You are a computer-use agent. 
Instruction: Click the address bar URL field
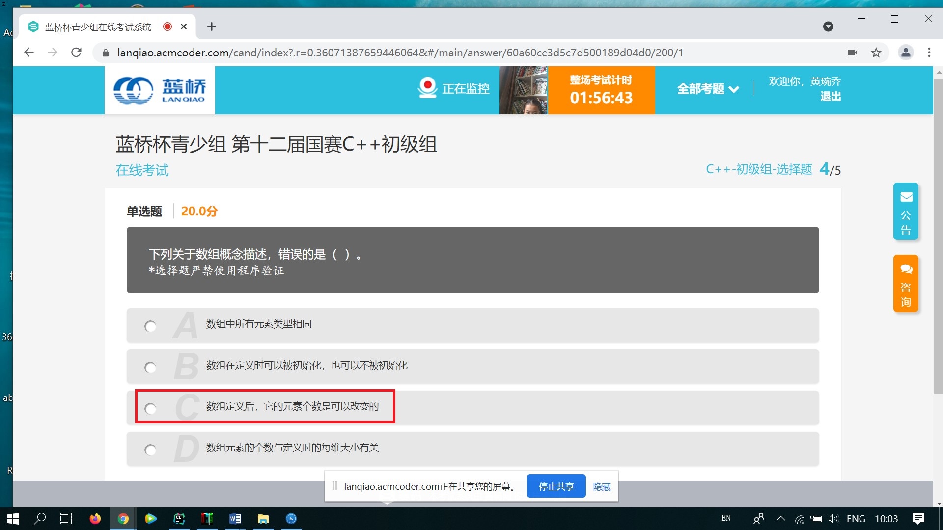pos(400,53)
